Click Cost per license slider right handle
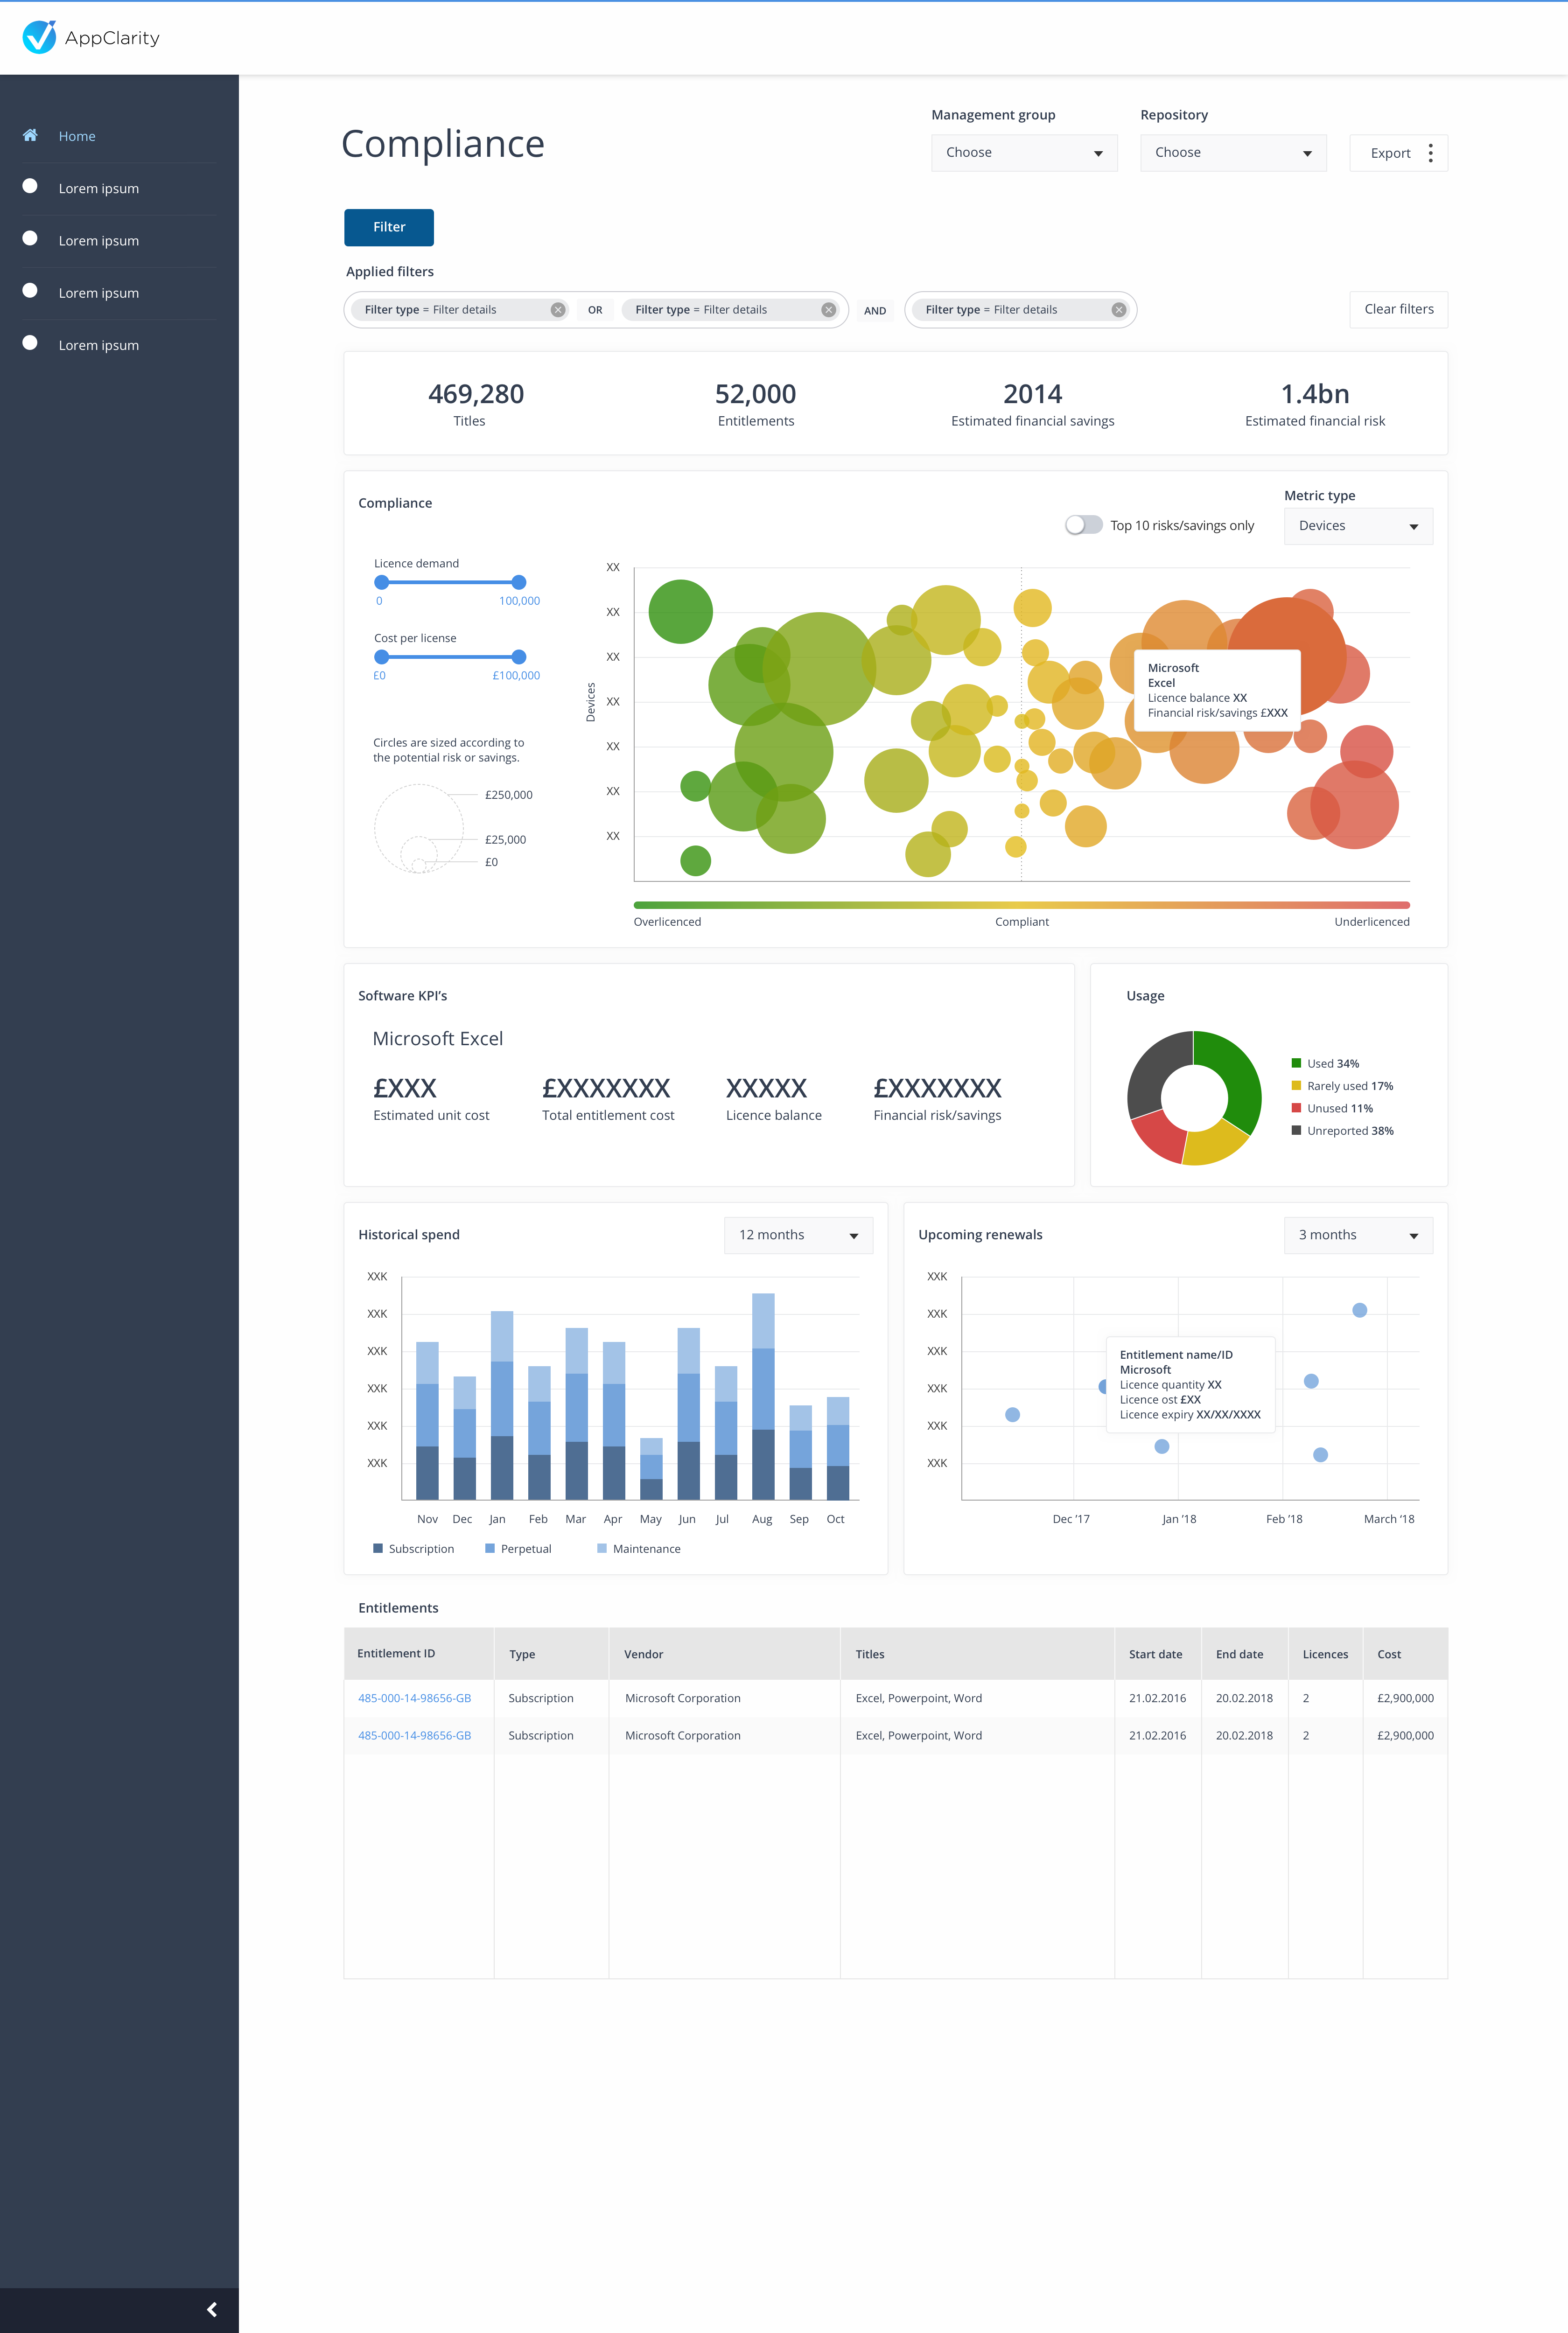The width and height of the screenshot is (1568, 2333). click(518, 657)
